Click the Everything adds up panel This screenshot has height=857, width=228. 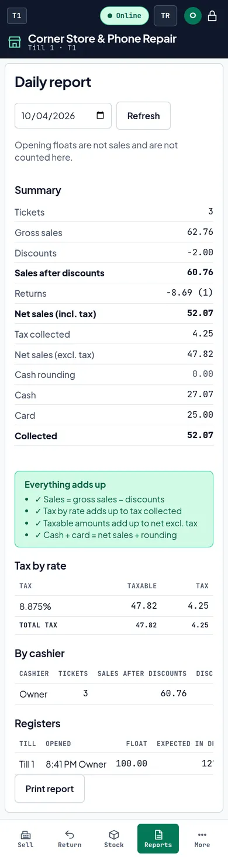pyautogui.click(x=114, y=509)
